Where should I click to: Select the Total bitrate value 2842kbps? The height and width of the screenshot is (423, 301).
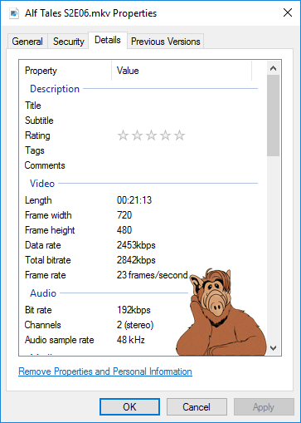(x=136, y=260)
